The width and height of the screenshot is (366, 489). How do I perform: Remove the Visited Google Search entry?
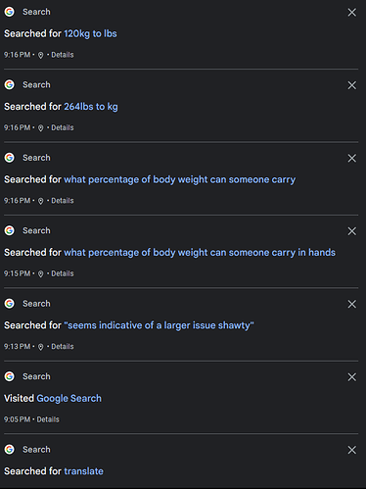[x=351, y=377]
